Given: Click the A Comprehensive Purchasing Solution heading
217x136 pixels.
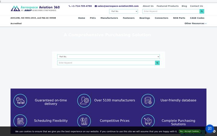Looking at the screenshot, I should click(107, 35).
